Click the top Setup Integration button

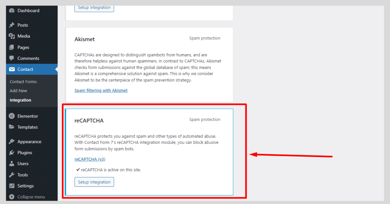click(x=94, y=8)
